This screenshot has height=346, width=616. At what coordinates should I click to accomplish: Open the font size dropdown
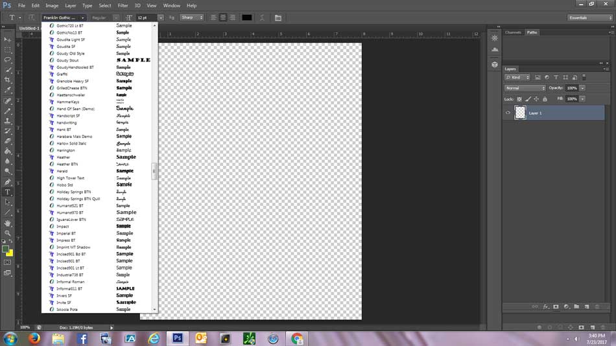tap(161, 17)
